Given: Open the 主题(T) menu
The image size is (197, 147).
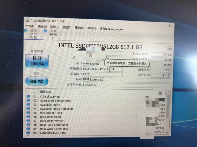Looking at the screenshot, I should pos(67,27).
